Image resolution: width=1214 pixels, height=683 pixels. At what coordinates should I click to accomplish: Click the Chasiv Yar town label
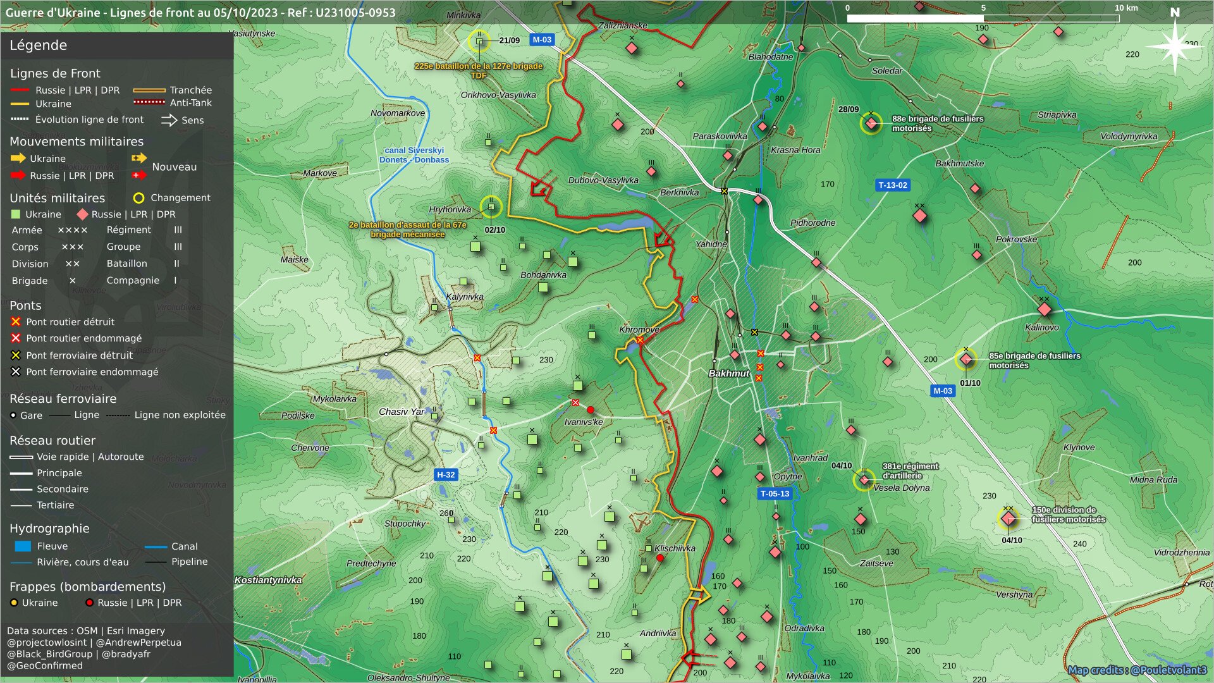click(x=402, y=412)
